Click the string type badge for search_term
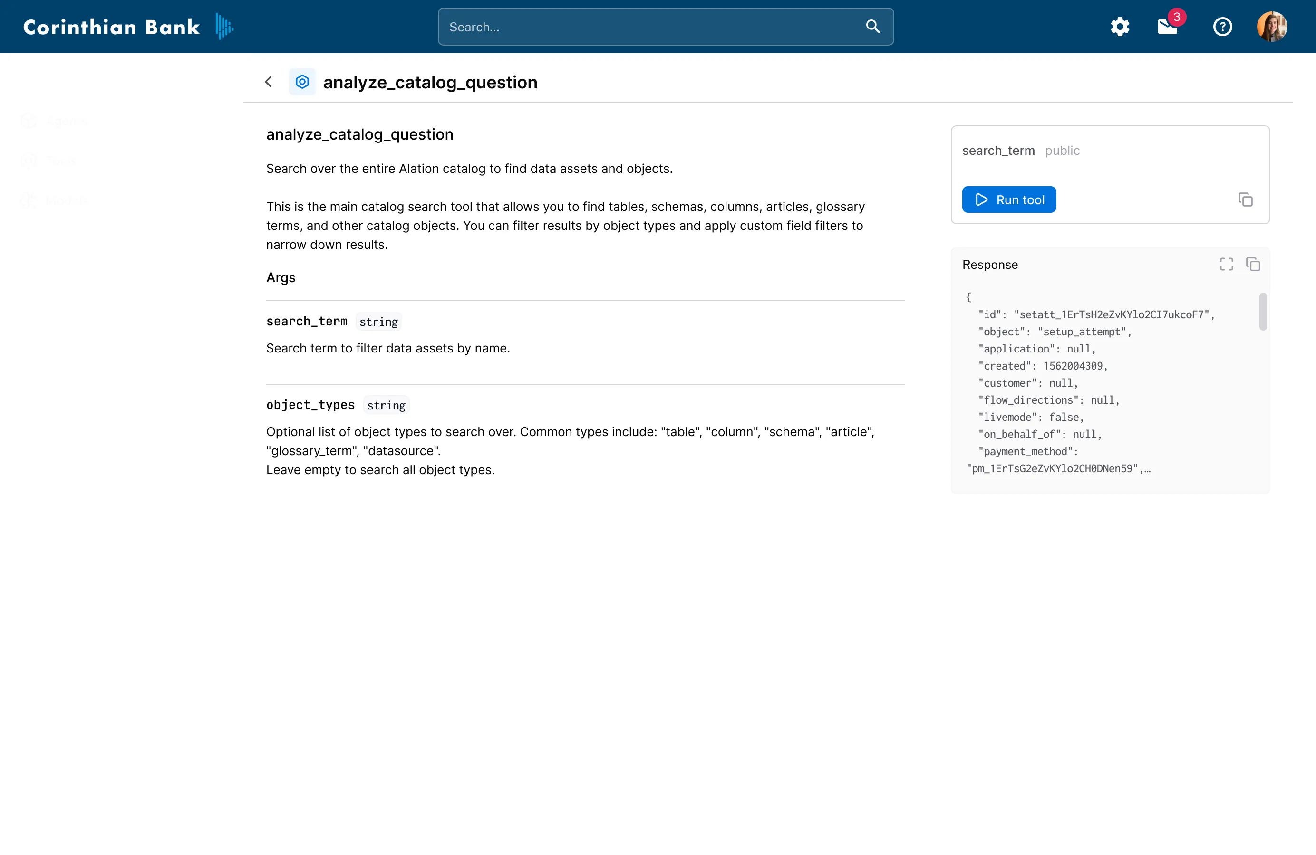The image size is (1316, 855). pos(378,322)
